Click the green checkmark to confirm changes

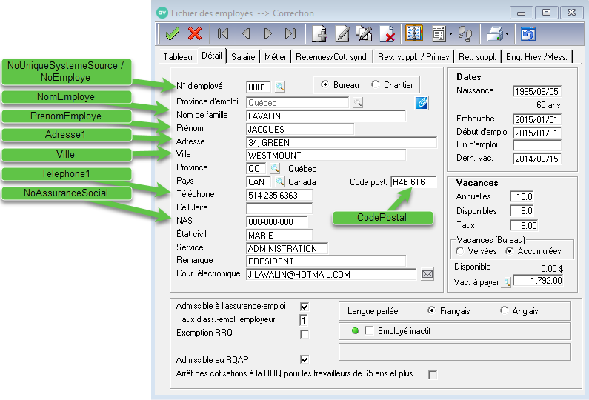coord(173,33)
